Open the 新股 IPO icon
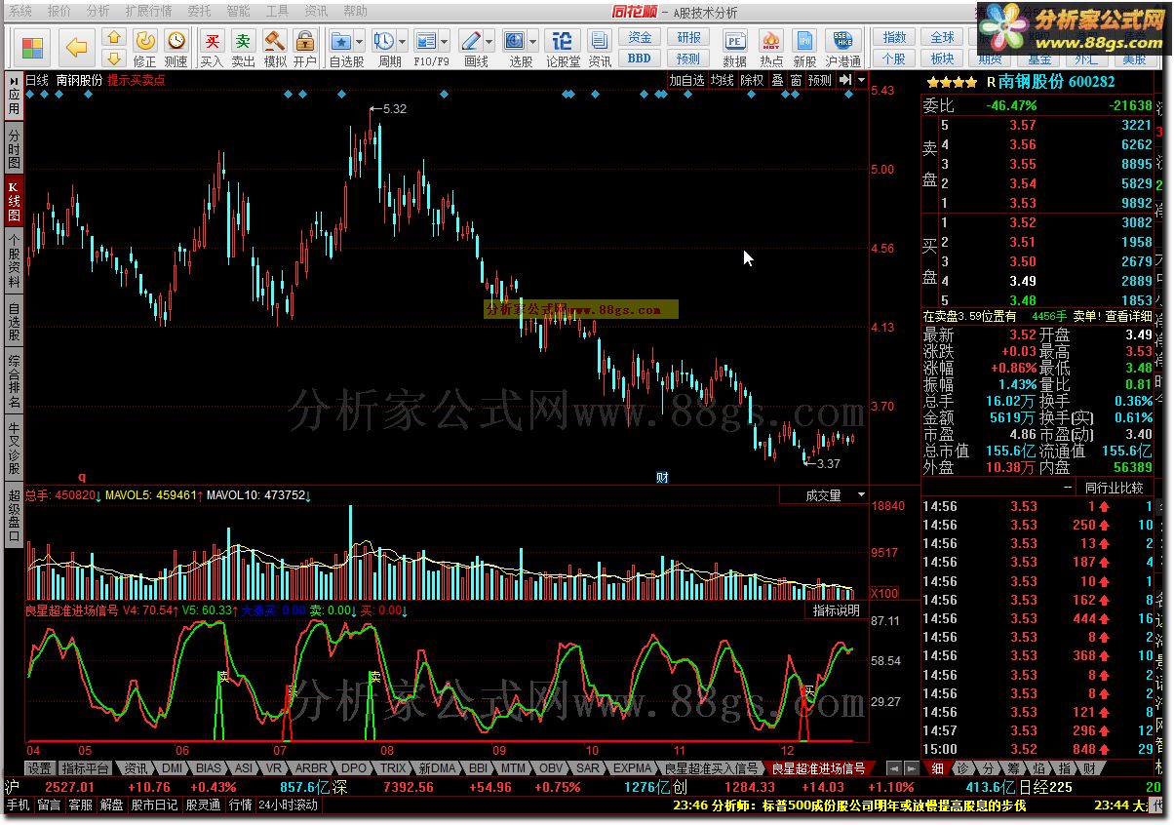The height and width of the screenshot is (825, 1174). click(804, 48)
